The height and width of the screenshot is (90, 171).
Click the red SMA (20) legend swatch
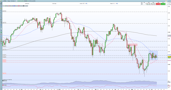click(19, 6)
